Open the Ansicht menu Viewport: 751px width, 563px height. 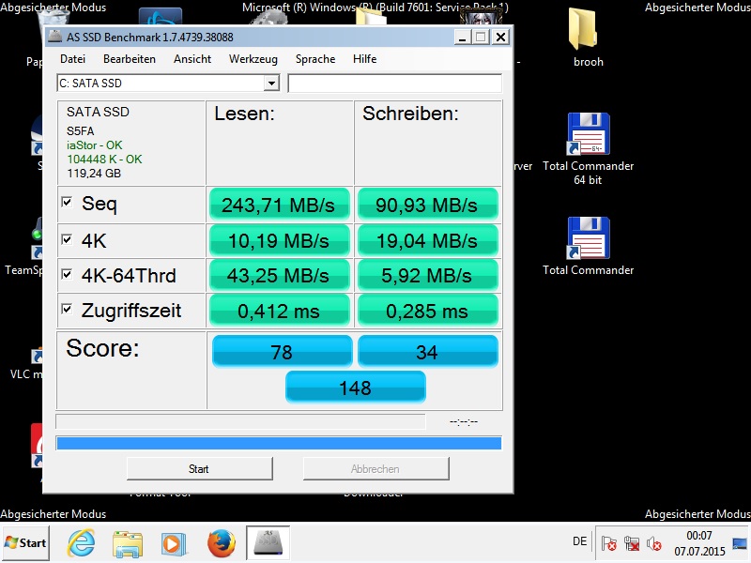(192, 59)
